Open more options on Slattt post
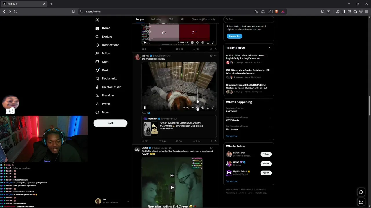 215,148
